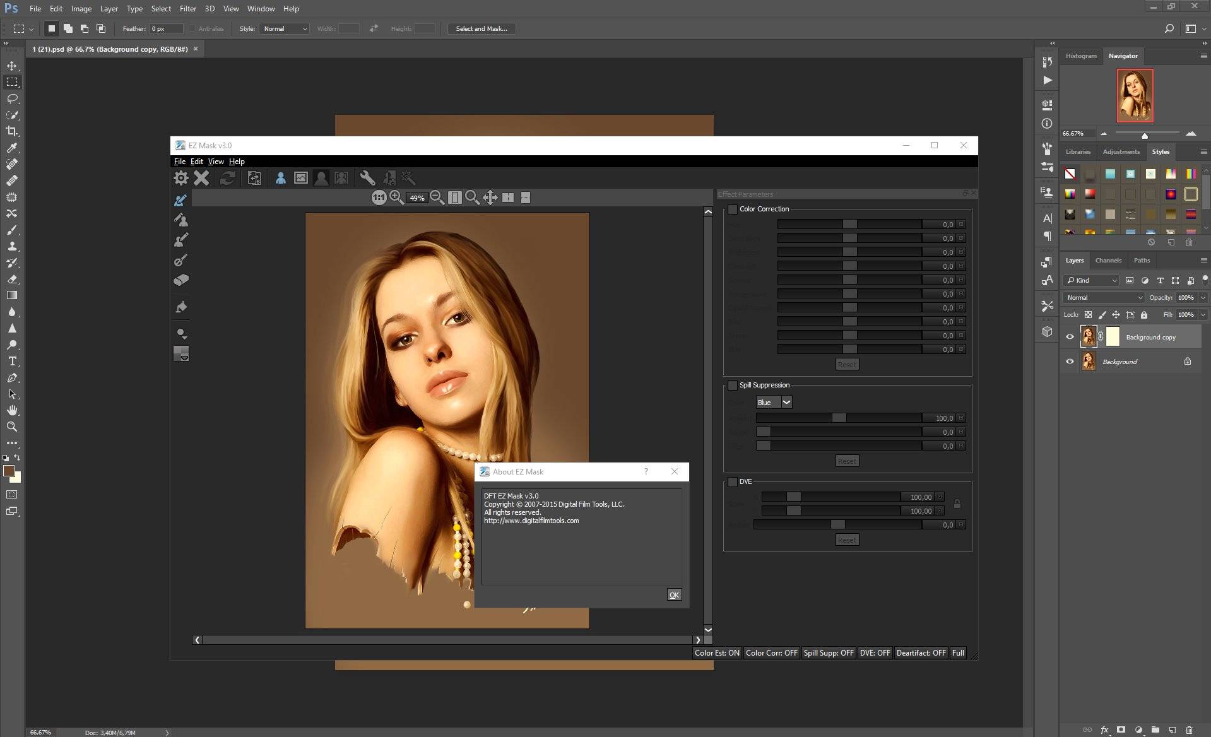This screenshot has height=737, width=1211.
Task: Select the Horizontal Type tool
Action: pos(12,361)
